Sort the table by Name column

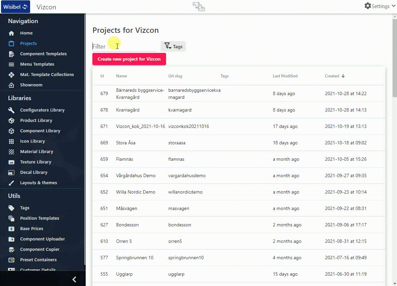click(x=122, y=76)
